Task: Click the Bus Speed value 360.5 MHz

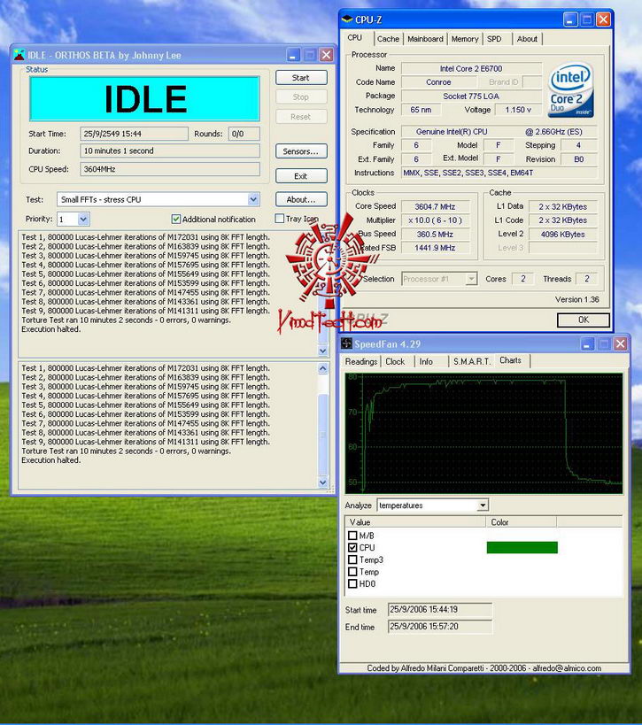Action: [436, 234]
